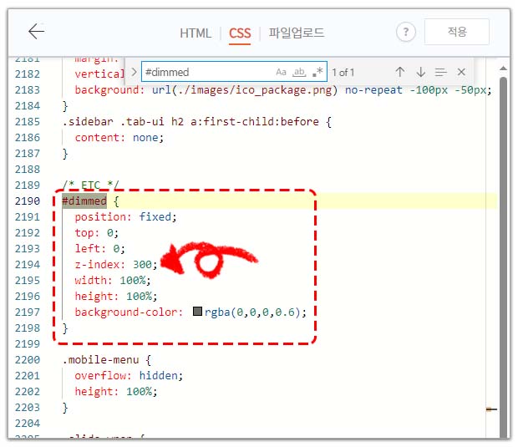This screenshot has height=447, width=518.
Task: Open the help question mark icon
Action: pyautogui.click(x=406, y=32)
